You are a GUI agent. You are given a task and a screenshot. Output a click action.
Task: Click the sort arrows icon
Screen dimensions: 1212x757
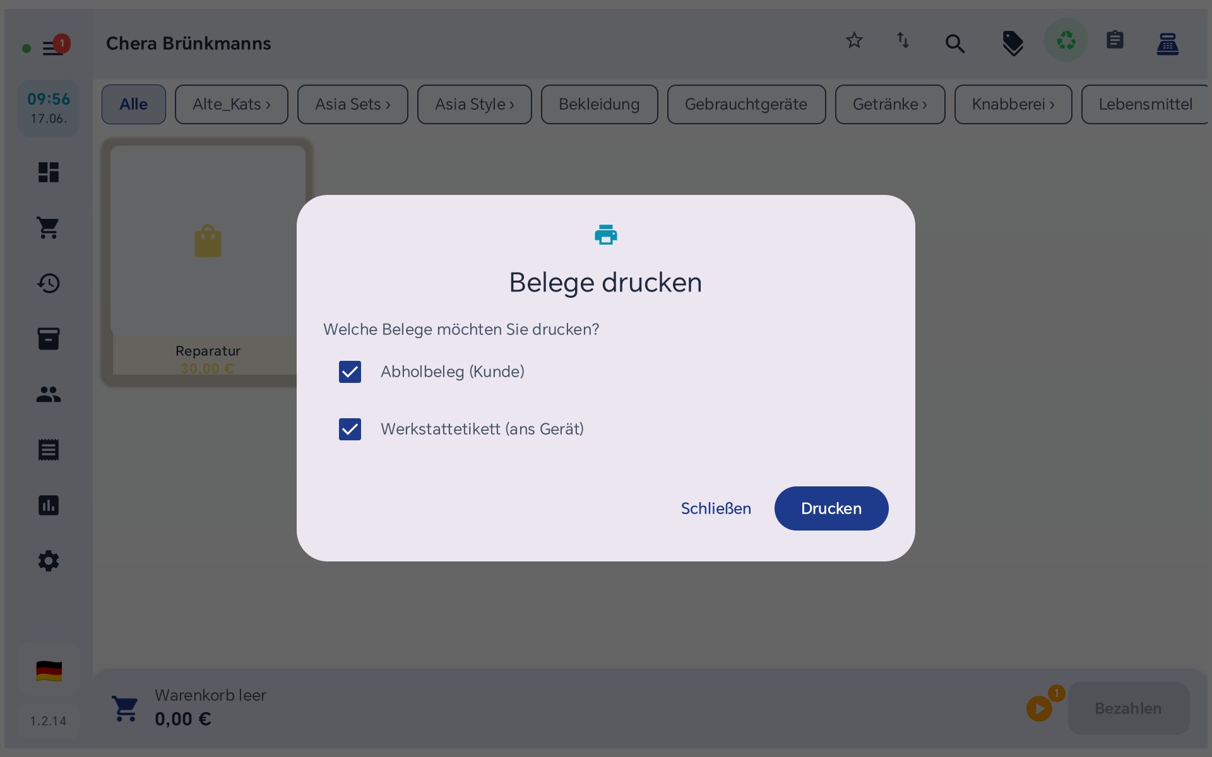[903, 41]
